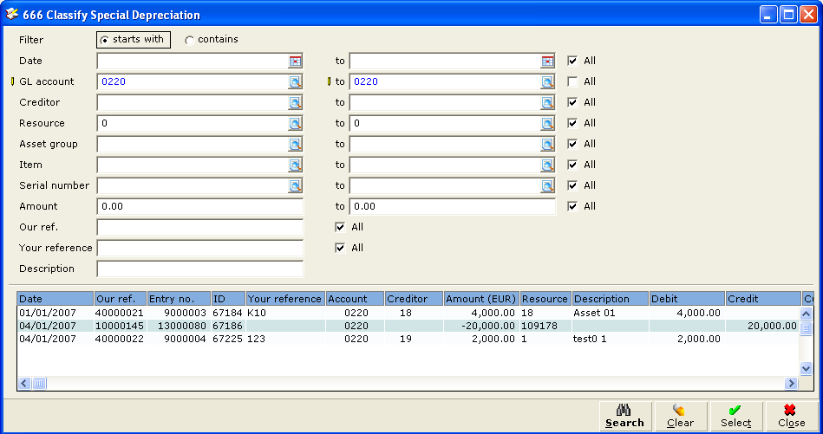This screenshot has width=823, height=434.
Task: Open calendar picker for Date from field
Action: click(x=296, y=62)
